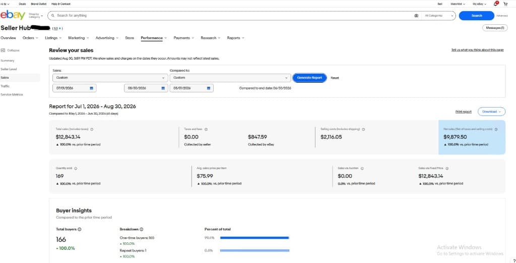This screenshot has width=516, height=263.
Task: Click info icon beside Net sales
Action: click(496, 130)
